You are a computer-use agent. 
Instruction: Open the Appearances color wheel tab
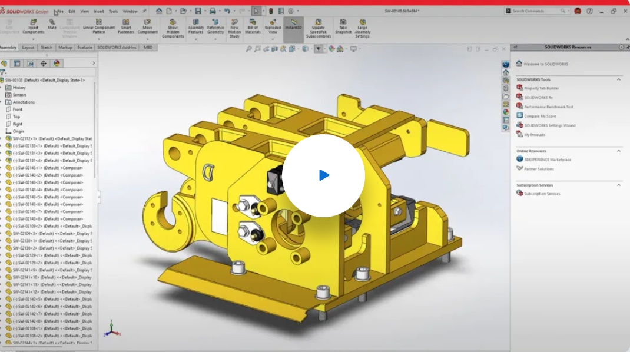click(57, 63)
